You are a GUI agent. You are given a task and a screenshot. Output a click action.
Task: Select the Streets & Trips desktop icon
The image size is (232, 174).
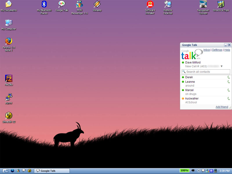(x=221, y=4)
